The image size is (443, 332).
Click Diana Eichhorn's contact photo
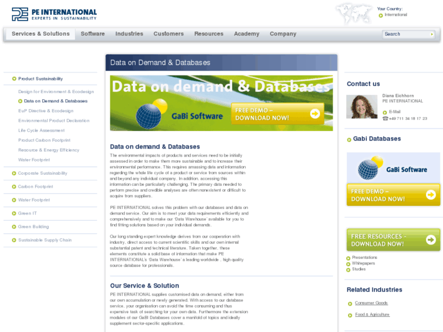(x=361, y=107)
